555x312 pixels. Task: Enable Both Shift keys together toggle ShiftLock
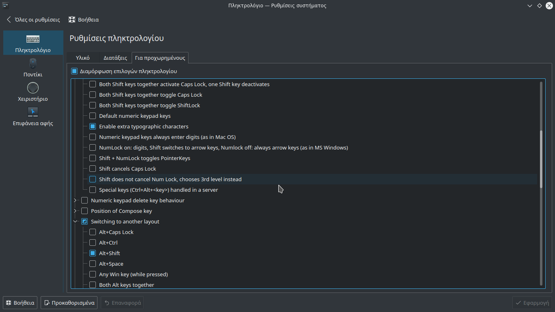point(93,105)
